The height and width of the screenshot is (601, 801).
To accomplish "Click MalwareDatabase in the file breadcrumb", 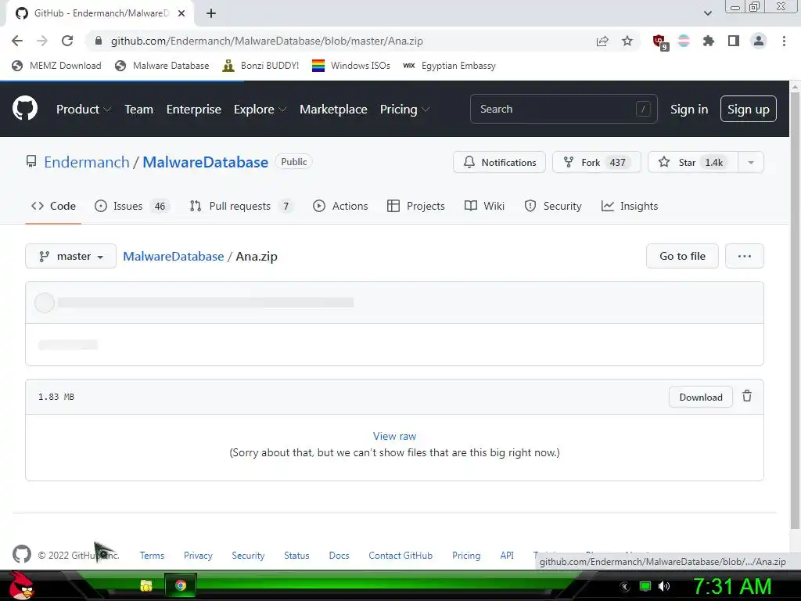I will (173, 256).
